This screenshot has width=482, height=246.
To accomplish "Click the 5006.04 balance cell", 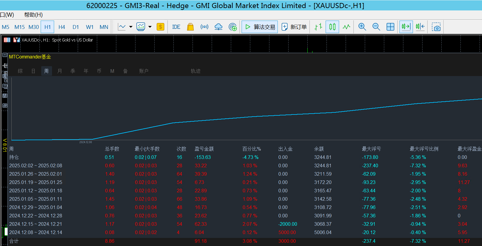I will (323, 232).
